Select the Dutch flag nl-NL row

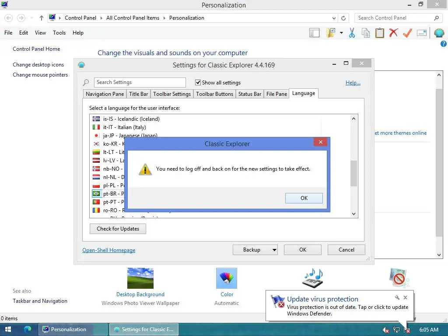108,177
